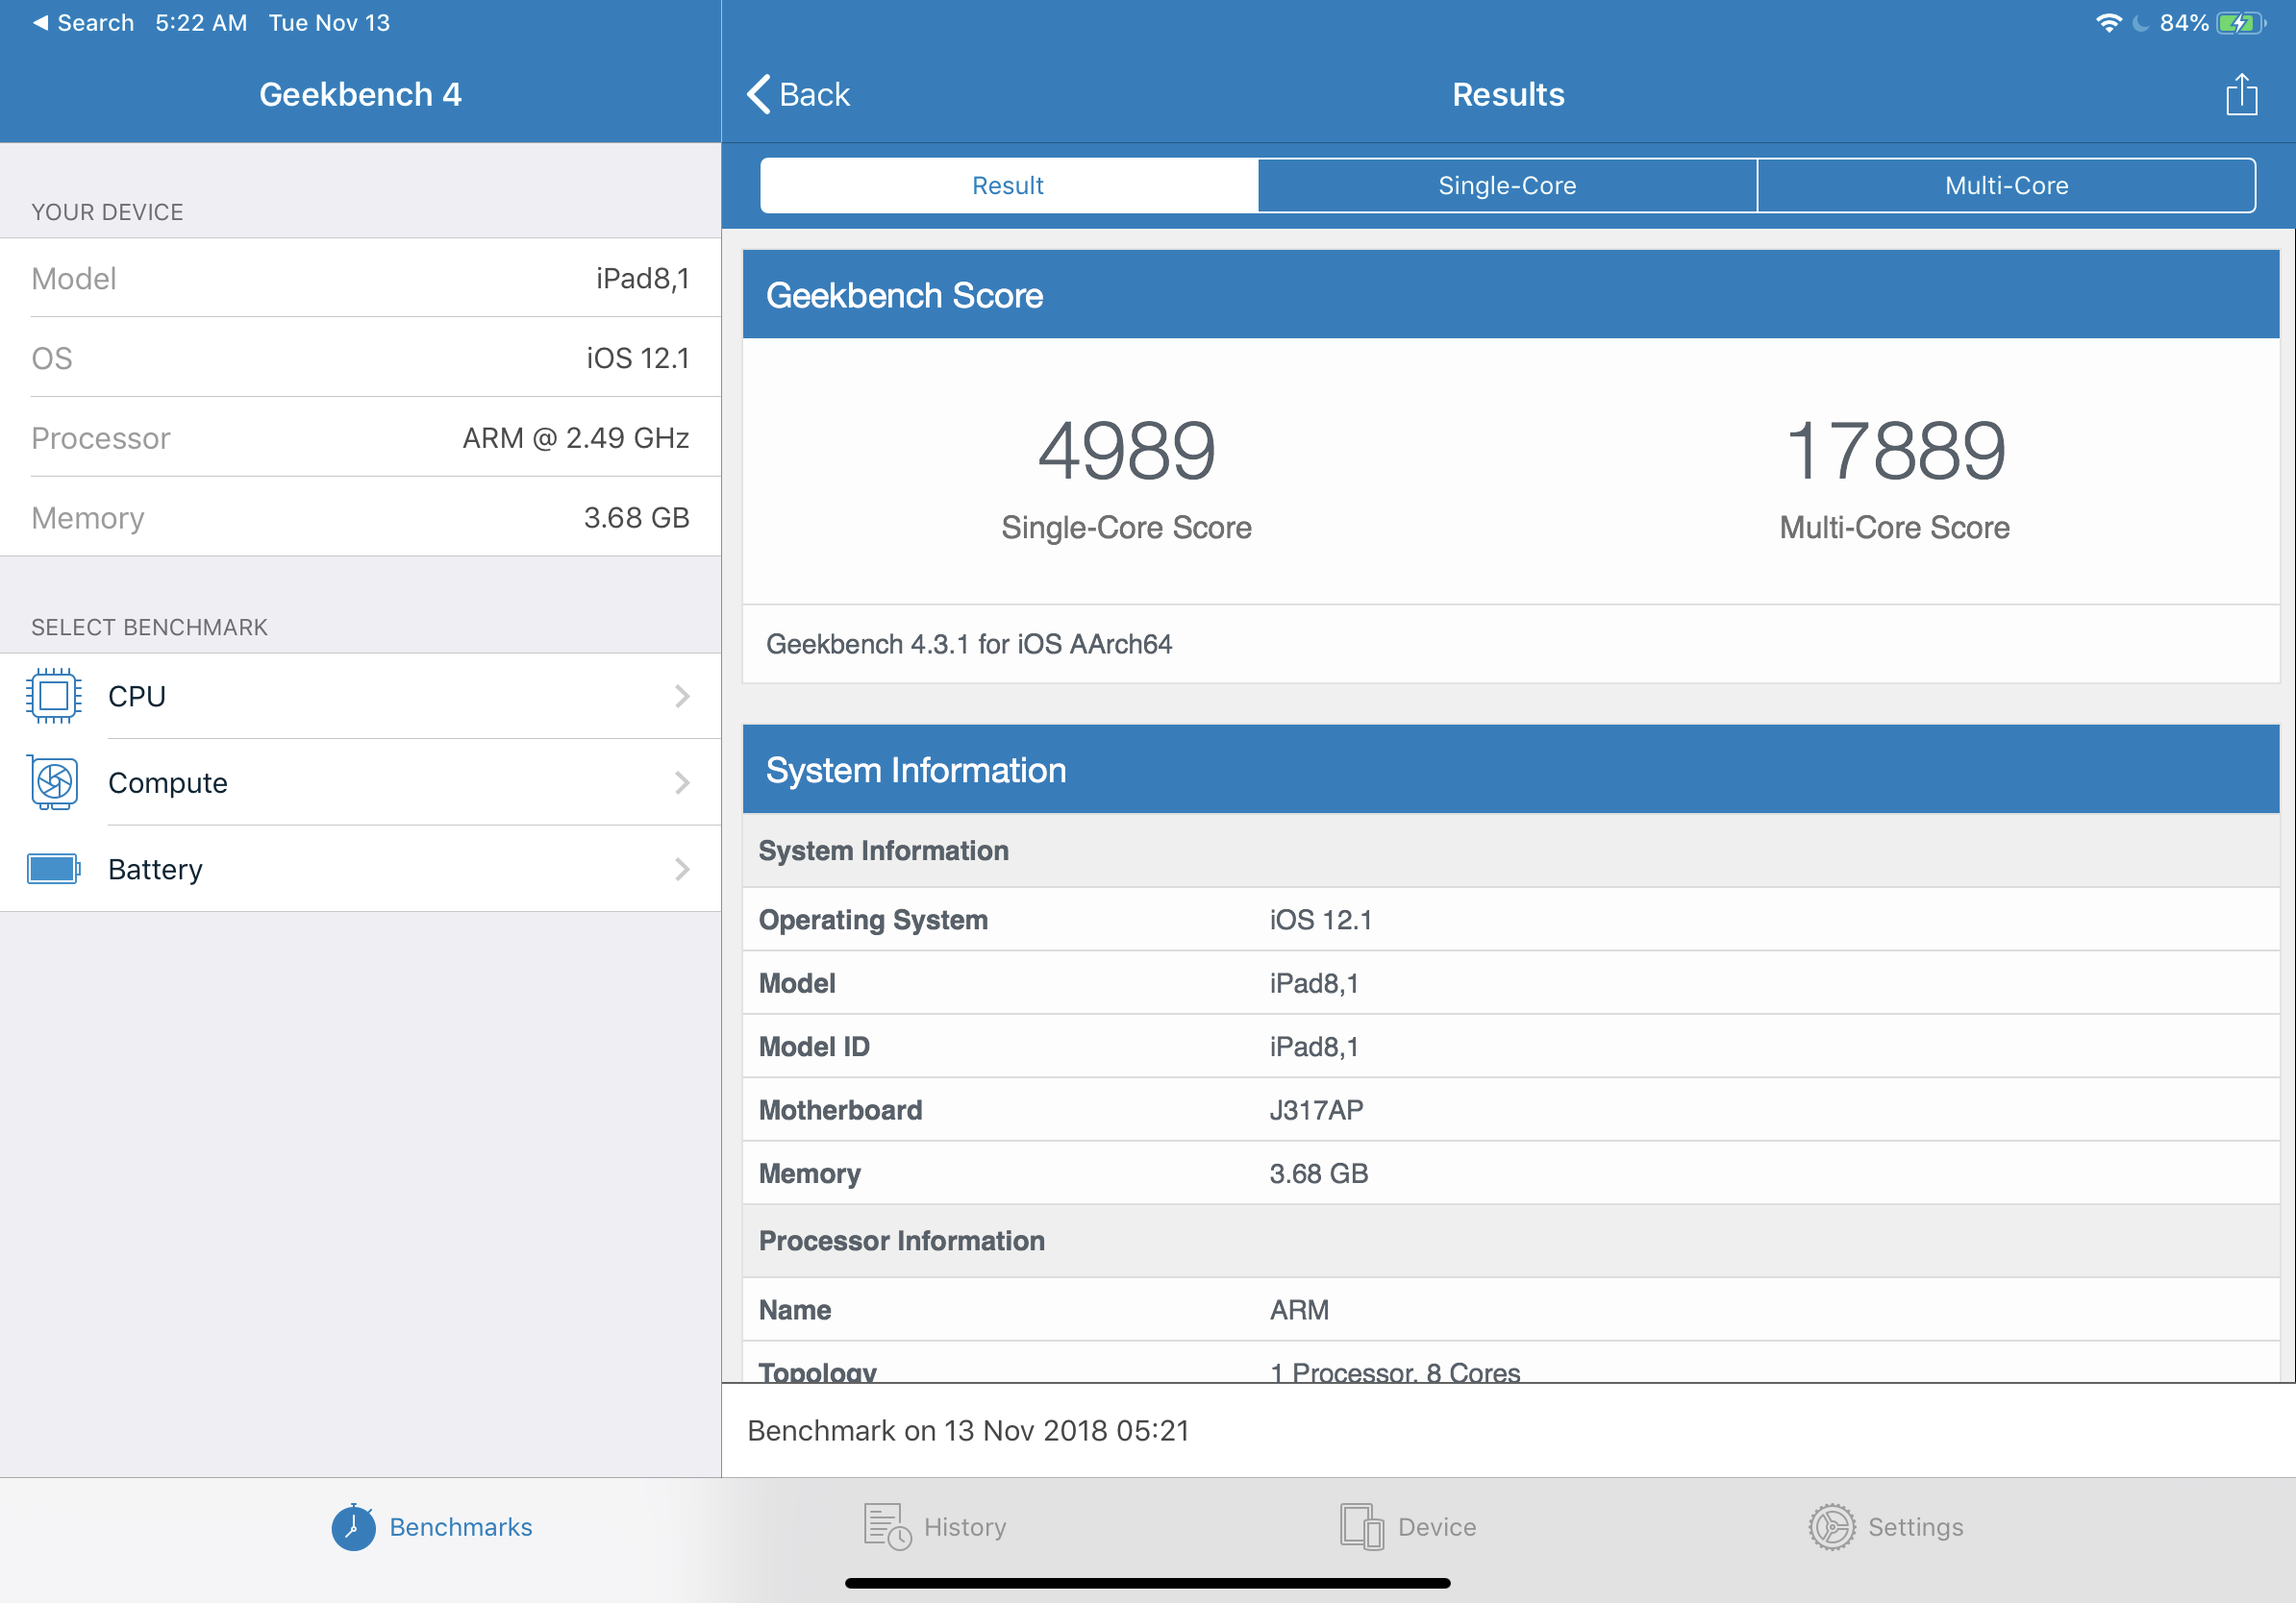The image size is (2296, 1603).
Task: Tap the Compute GPU icon
Action: click(54, 782)
